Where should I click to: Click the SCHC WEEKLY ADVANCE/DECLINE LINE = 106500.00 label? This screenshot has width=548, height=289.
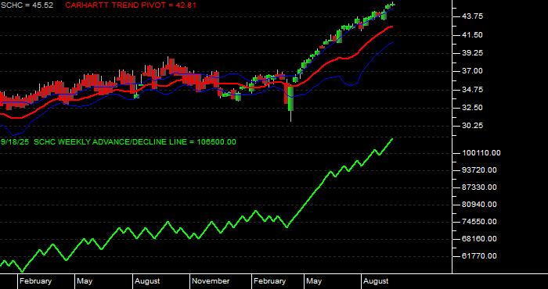coord(135,142)
